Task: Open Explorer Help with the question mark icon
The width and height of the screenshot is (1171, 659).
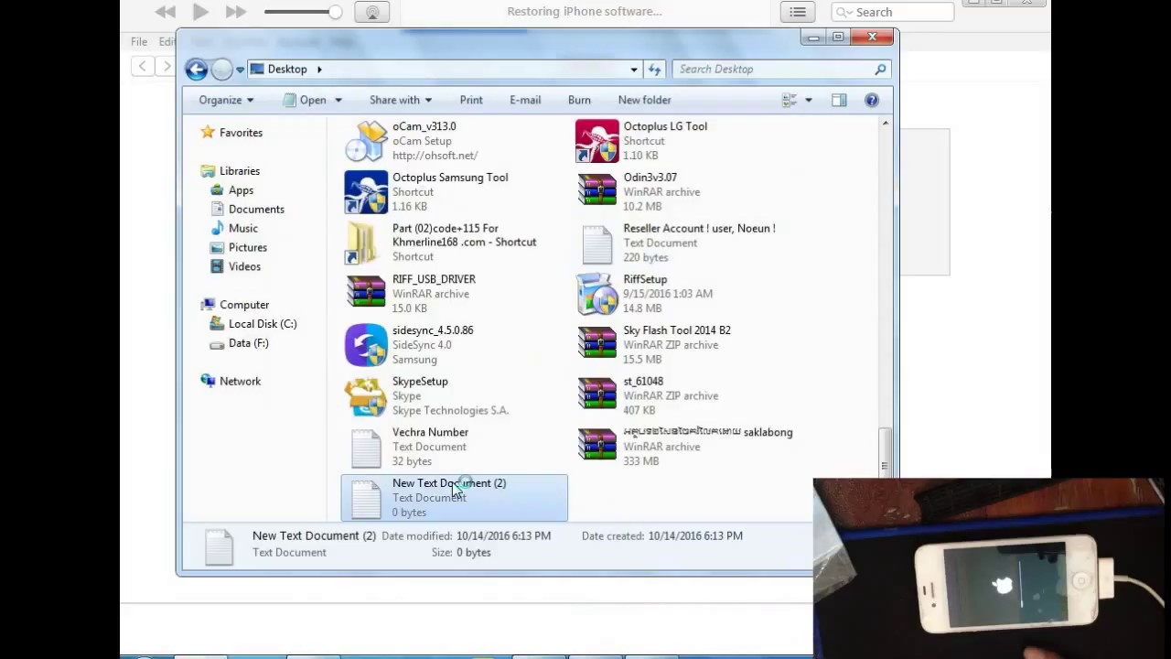Action: [x=872, y=100]
